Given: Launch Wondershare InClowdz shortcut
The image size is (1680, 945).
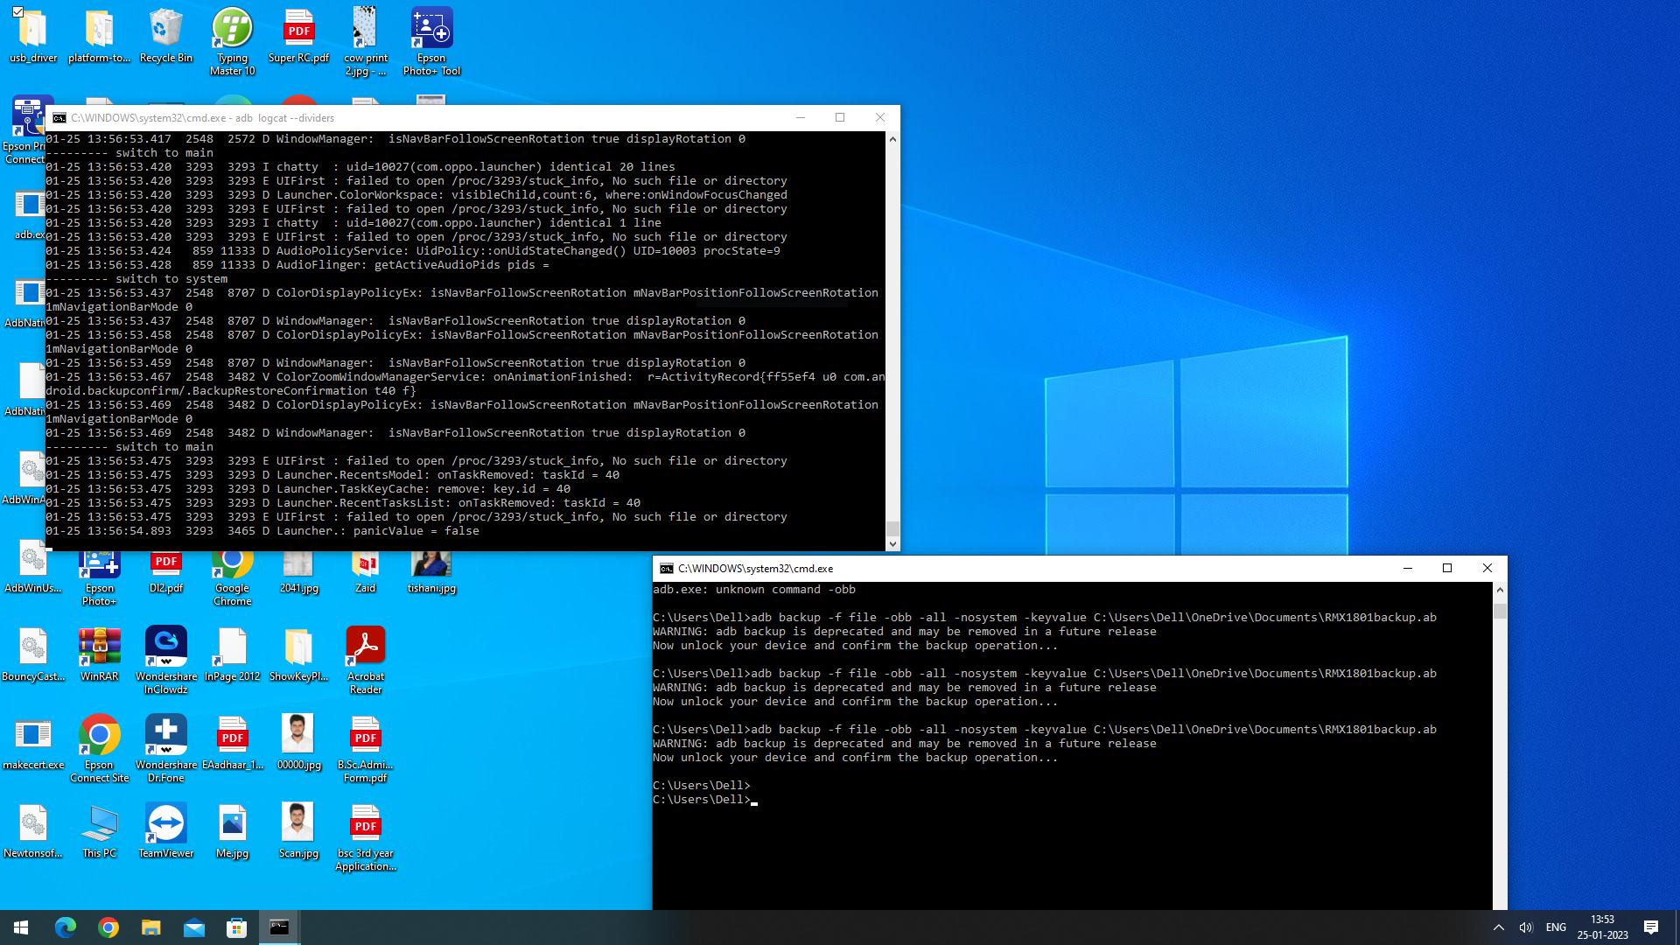Looking at the screenshot, I should click(x=165, y=661).
